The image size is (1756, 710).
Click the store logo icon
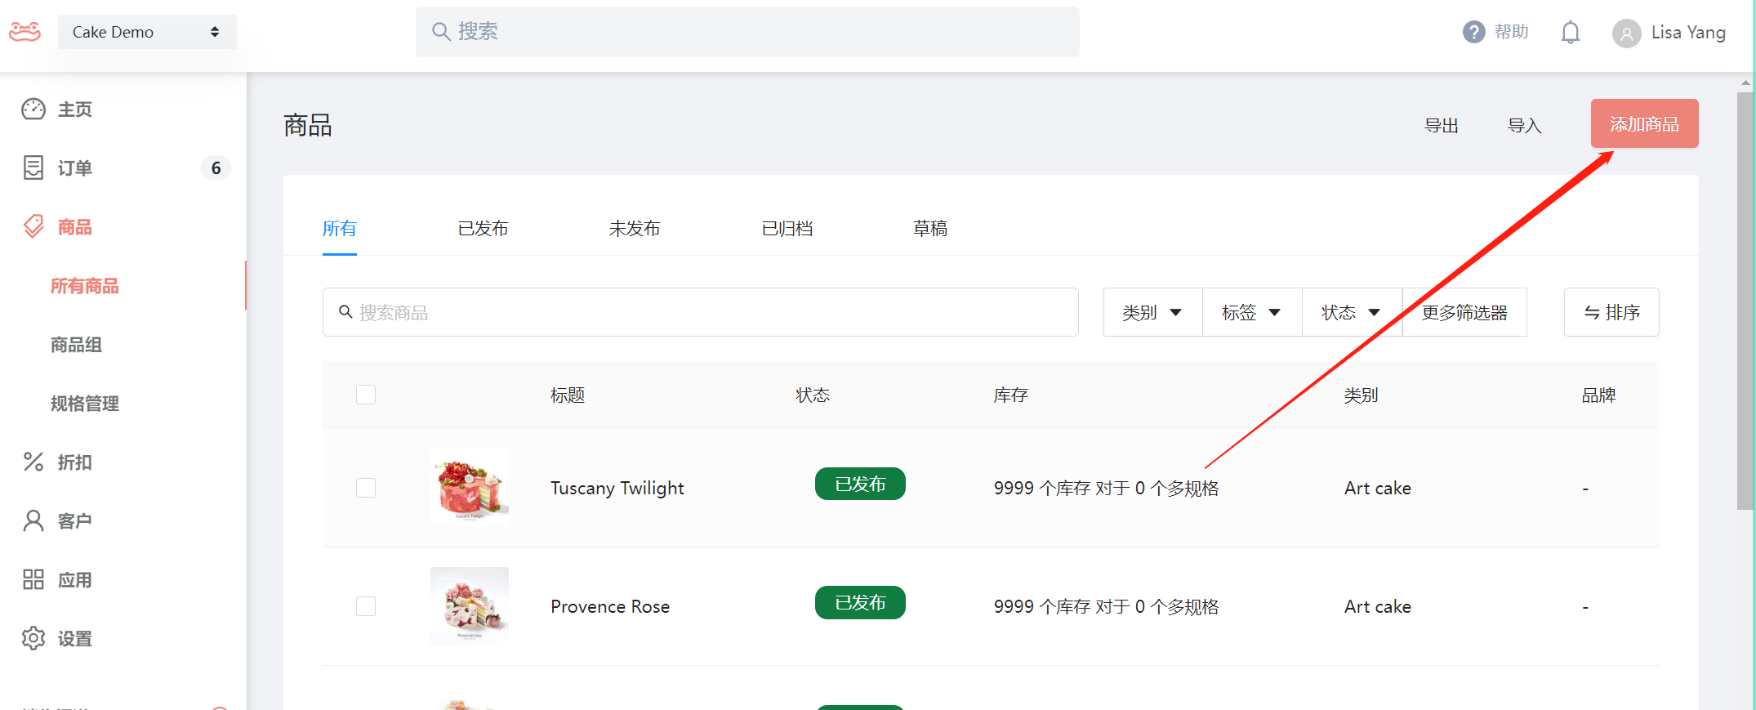(25, 32)
